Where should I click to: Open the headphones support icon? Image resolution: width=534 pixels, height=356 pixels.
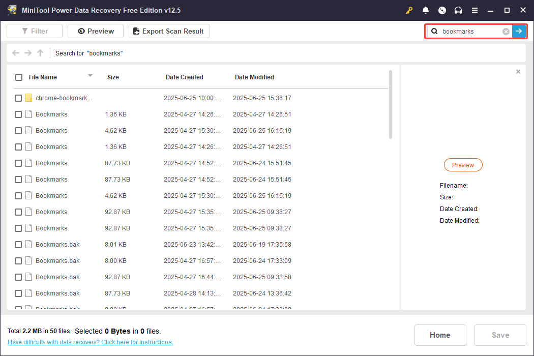pos(458,10)
